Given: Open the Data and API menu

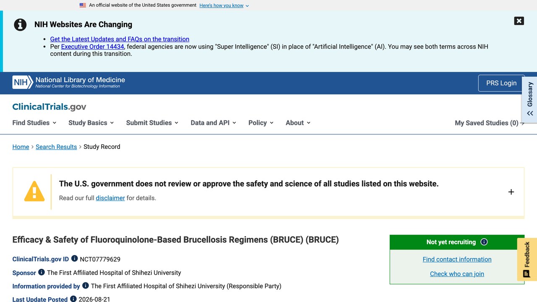Looking at the screenshot, I should pos(213,122).
